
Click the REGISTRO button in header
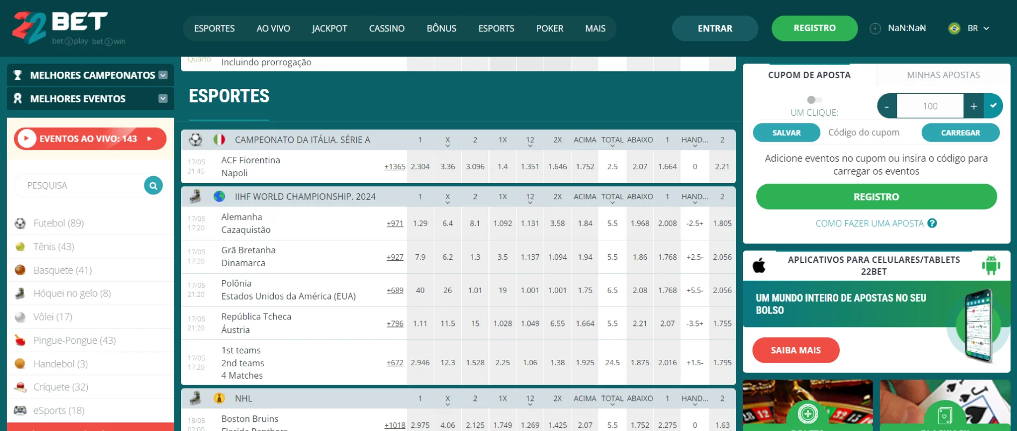[x=814, y=28]
